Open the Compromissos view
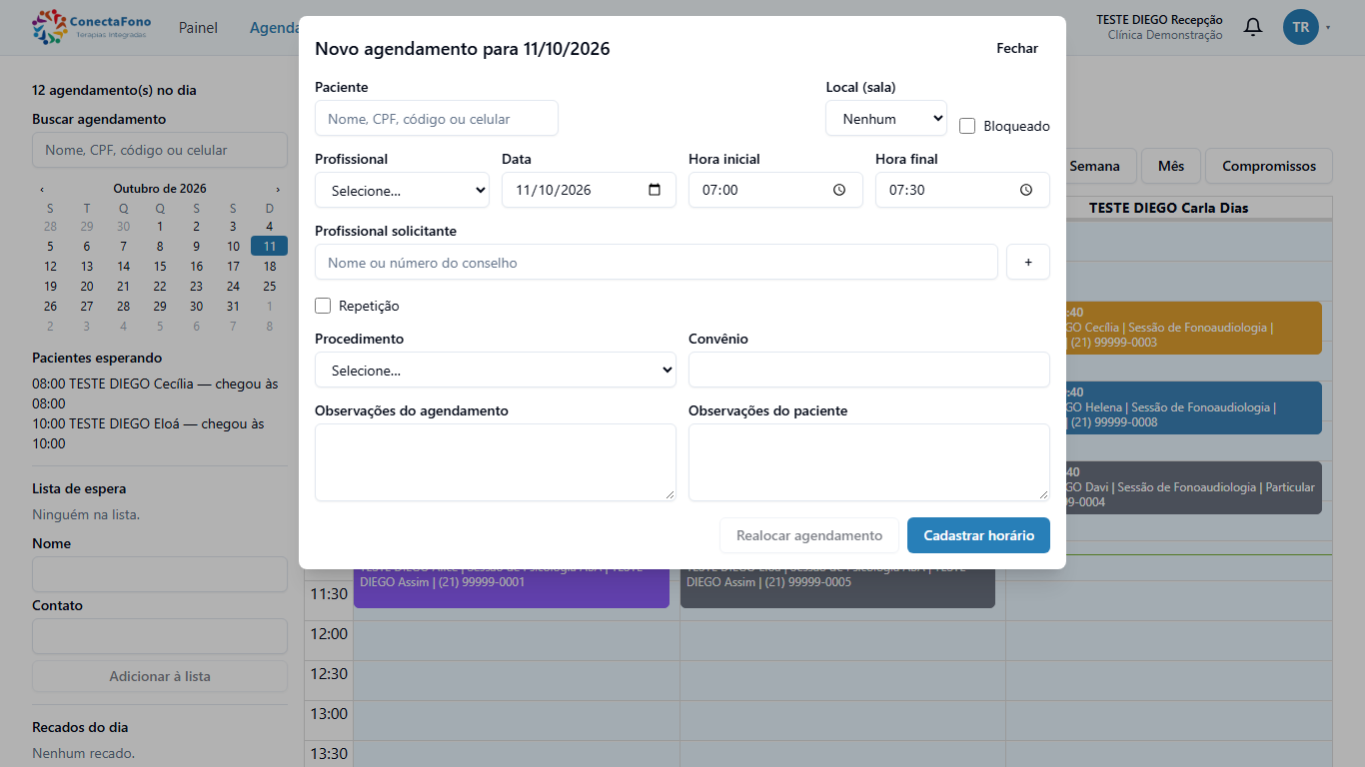The height and width of the screenshot is (767, 1365). coord(1269,166)
